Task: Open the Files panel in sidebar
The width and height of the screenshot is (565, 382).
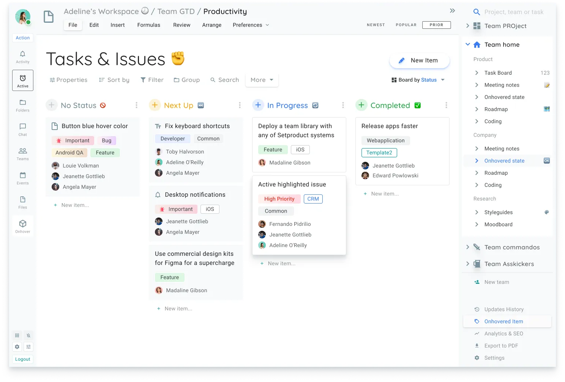Action: point(22,202)
